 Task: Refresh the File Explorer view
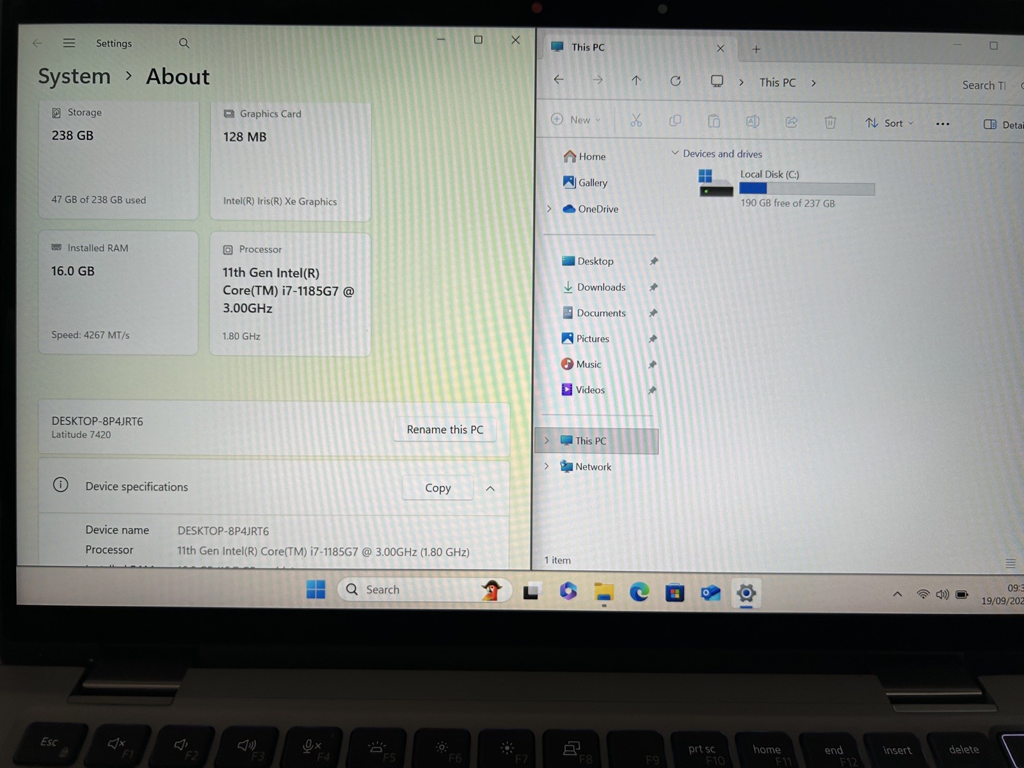coord(675,81)
